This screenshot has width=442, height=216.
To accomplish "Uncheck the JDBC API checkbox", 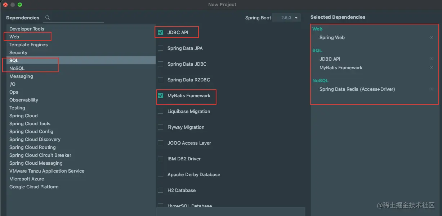I will [161, 32].
